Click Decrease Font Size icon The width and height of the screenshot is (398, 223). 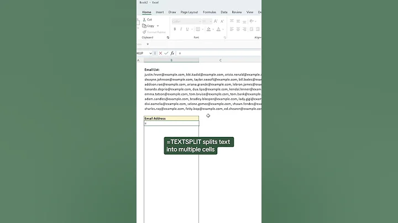coord(222,22)
